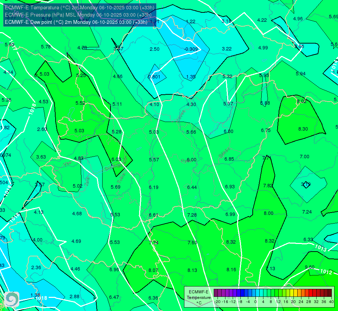
Task: Click the 8.02 temperature value
Action: coord(301,101)
